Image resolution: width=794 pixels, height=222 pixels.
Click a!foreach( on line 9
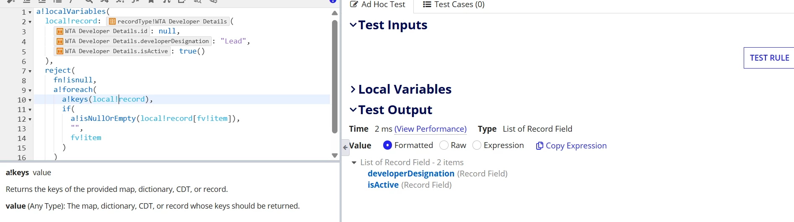(x=75, y=90)
